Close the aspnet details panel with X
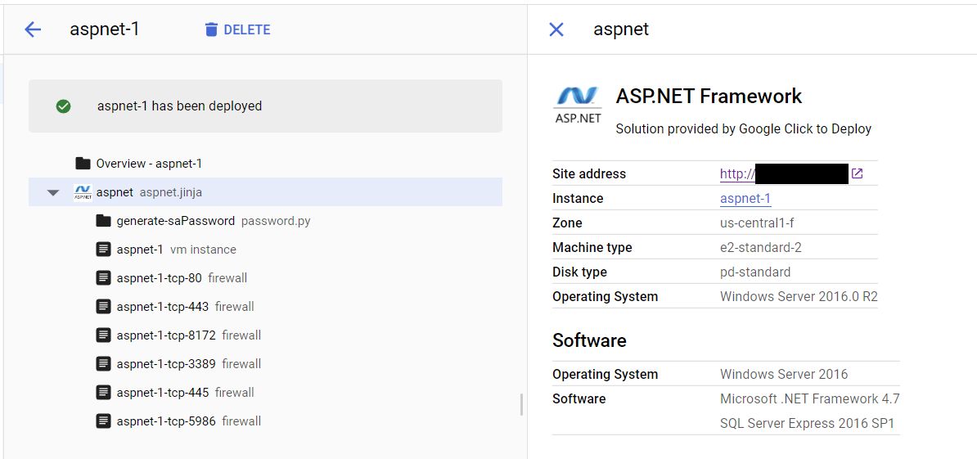Image resolution: width=977 pixels, height=459 pixels. click(556, 29)
